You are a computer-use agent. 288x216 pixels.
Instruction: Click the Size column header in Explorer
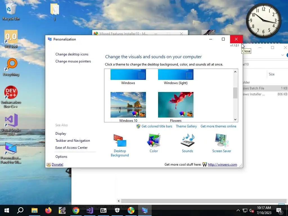pos(272,74)
